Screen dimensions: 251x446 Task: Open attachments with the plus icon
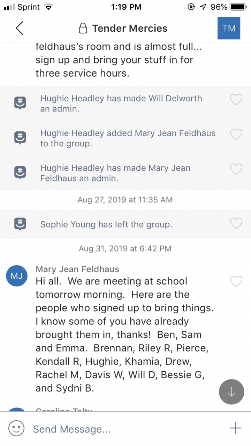235,428
